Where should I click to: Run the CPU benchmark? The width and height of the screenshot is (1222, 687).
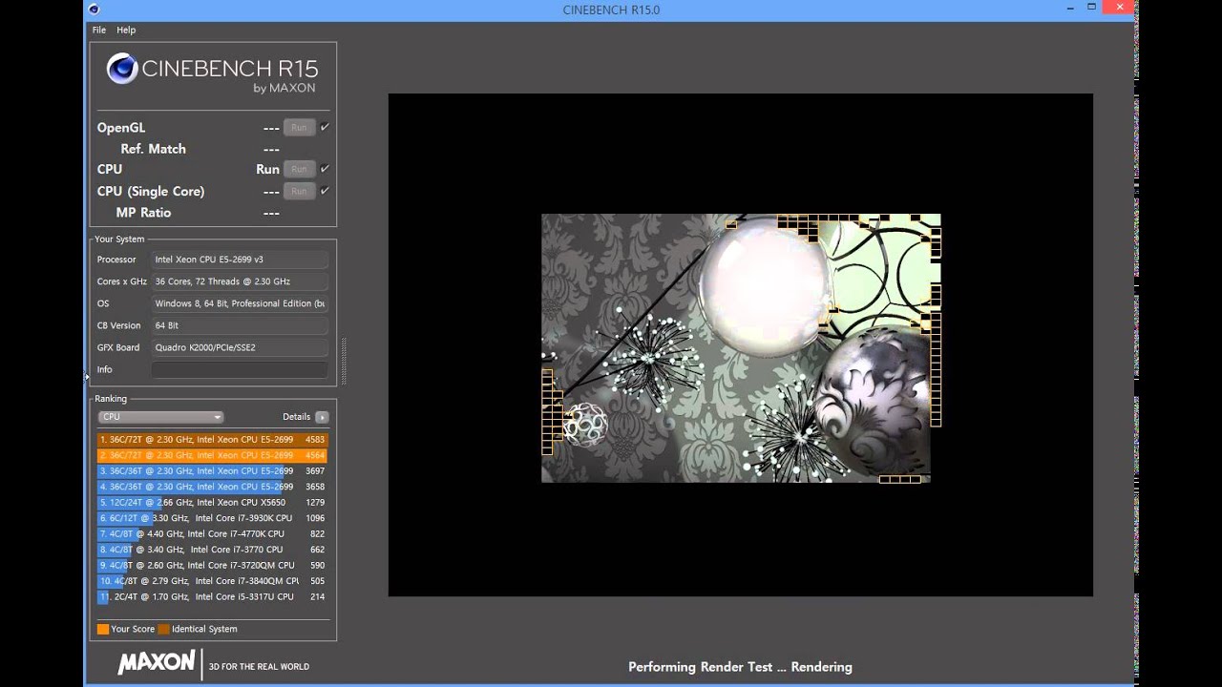299,169
